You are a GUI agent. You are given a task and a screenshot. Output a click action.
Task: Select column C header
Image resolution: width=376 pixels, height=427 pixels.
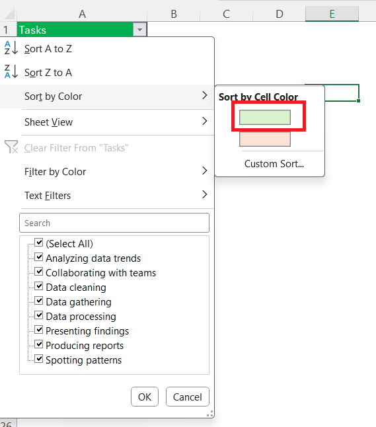[226, 14]
